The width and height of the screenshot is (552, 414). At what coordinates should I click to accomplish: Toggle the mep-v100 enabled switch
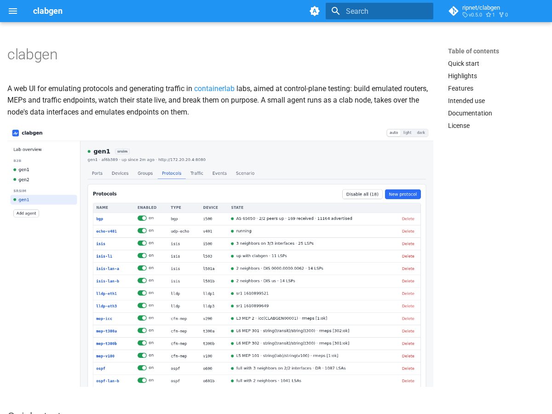coord(142,355)
